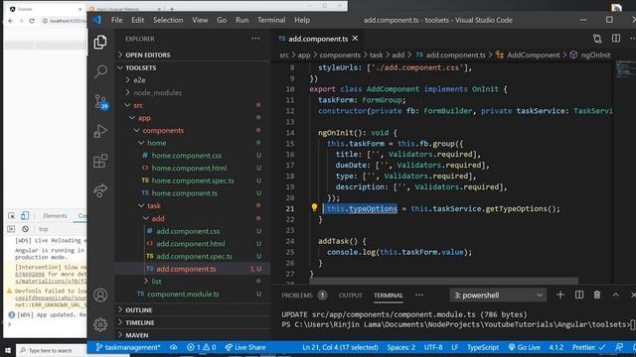Open component.module.ts in explorer

point(183,294)
